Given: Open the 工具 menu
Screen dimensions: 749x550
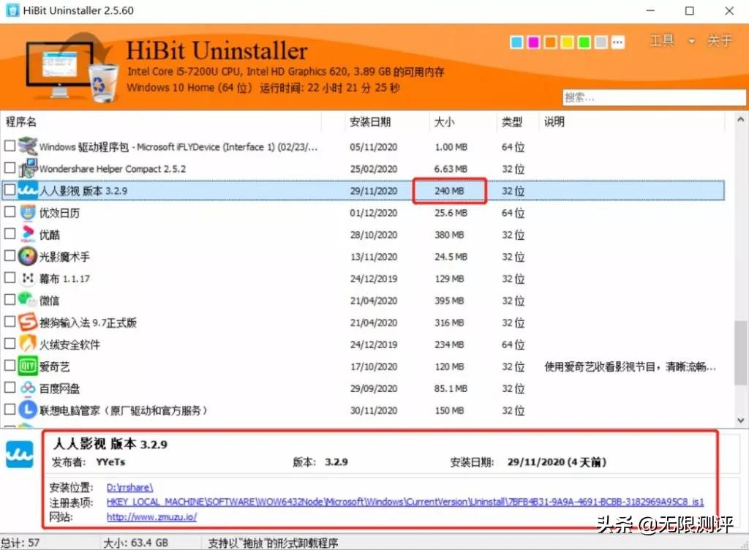Looking at the screenshot, I should [x=662, y=40].
